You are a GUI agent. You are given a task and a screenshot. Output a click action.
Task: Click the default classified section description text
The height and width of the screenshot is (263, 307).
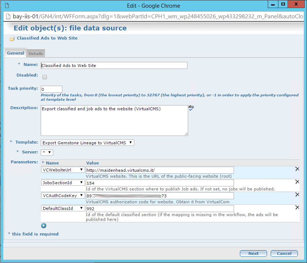point(182,217)
